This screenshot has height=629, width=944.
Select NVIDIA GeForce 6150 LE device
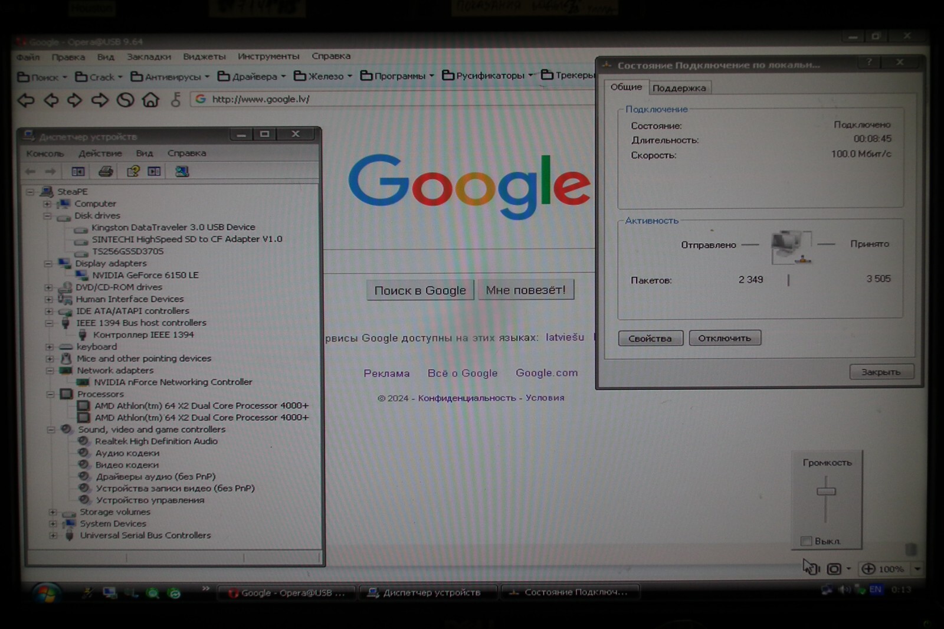pos(145,275)
